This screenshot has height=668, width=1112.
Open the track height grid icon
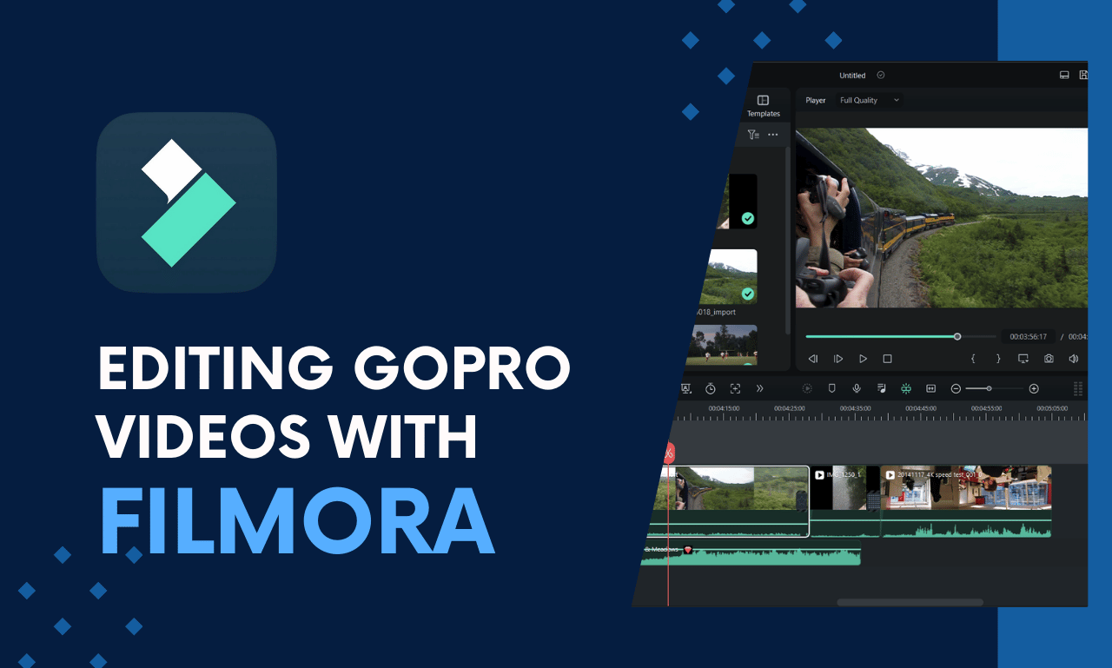coord(1078,388)
